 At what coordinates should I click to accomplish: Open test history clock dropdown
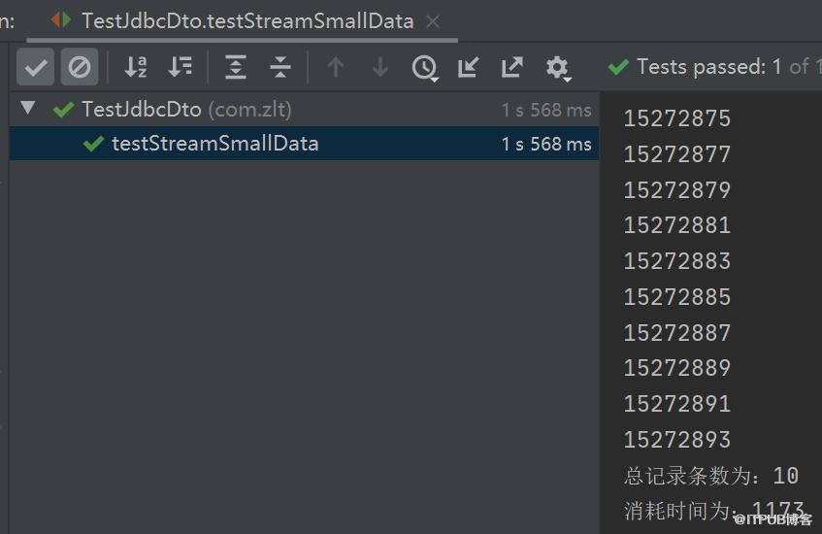point(425,68)
